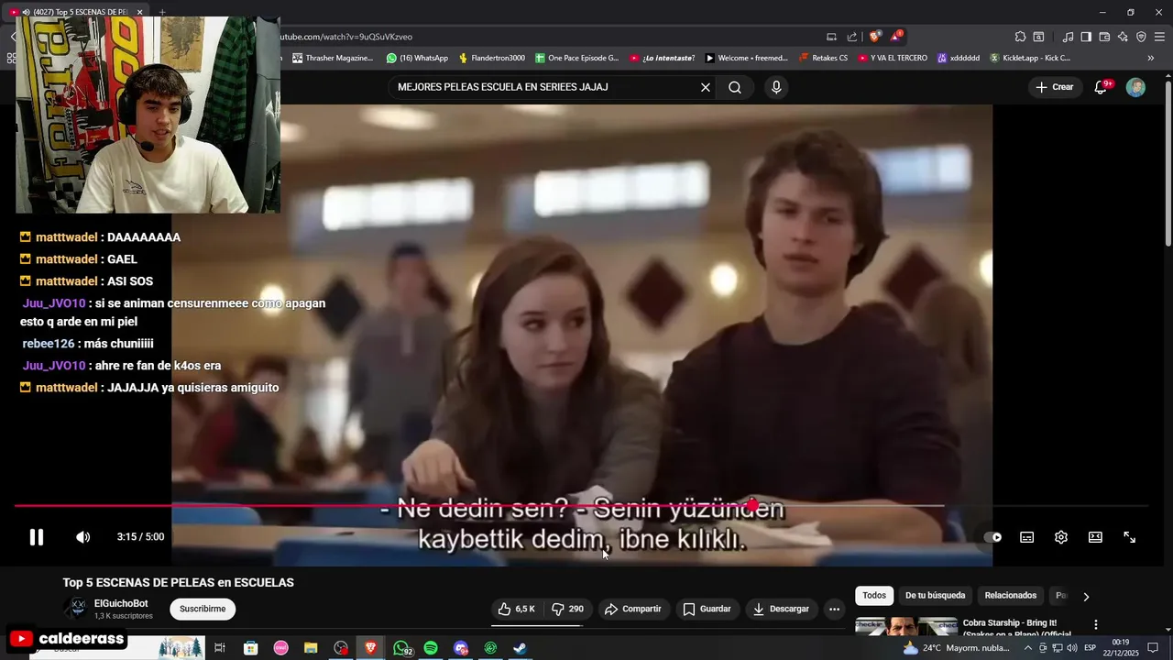1173x660 pixels.
Task: Open the Brave Wallet icon
Action: click(1104, 37)
